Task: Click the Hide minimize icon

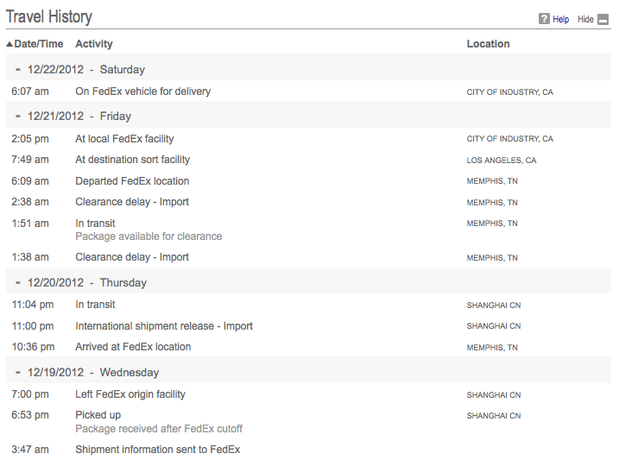Action: pyautogui.click(x=603, y=19)
